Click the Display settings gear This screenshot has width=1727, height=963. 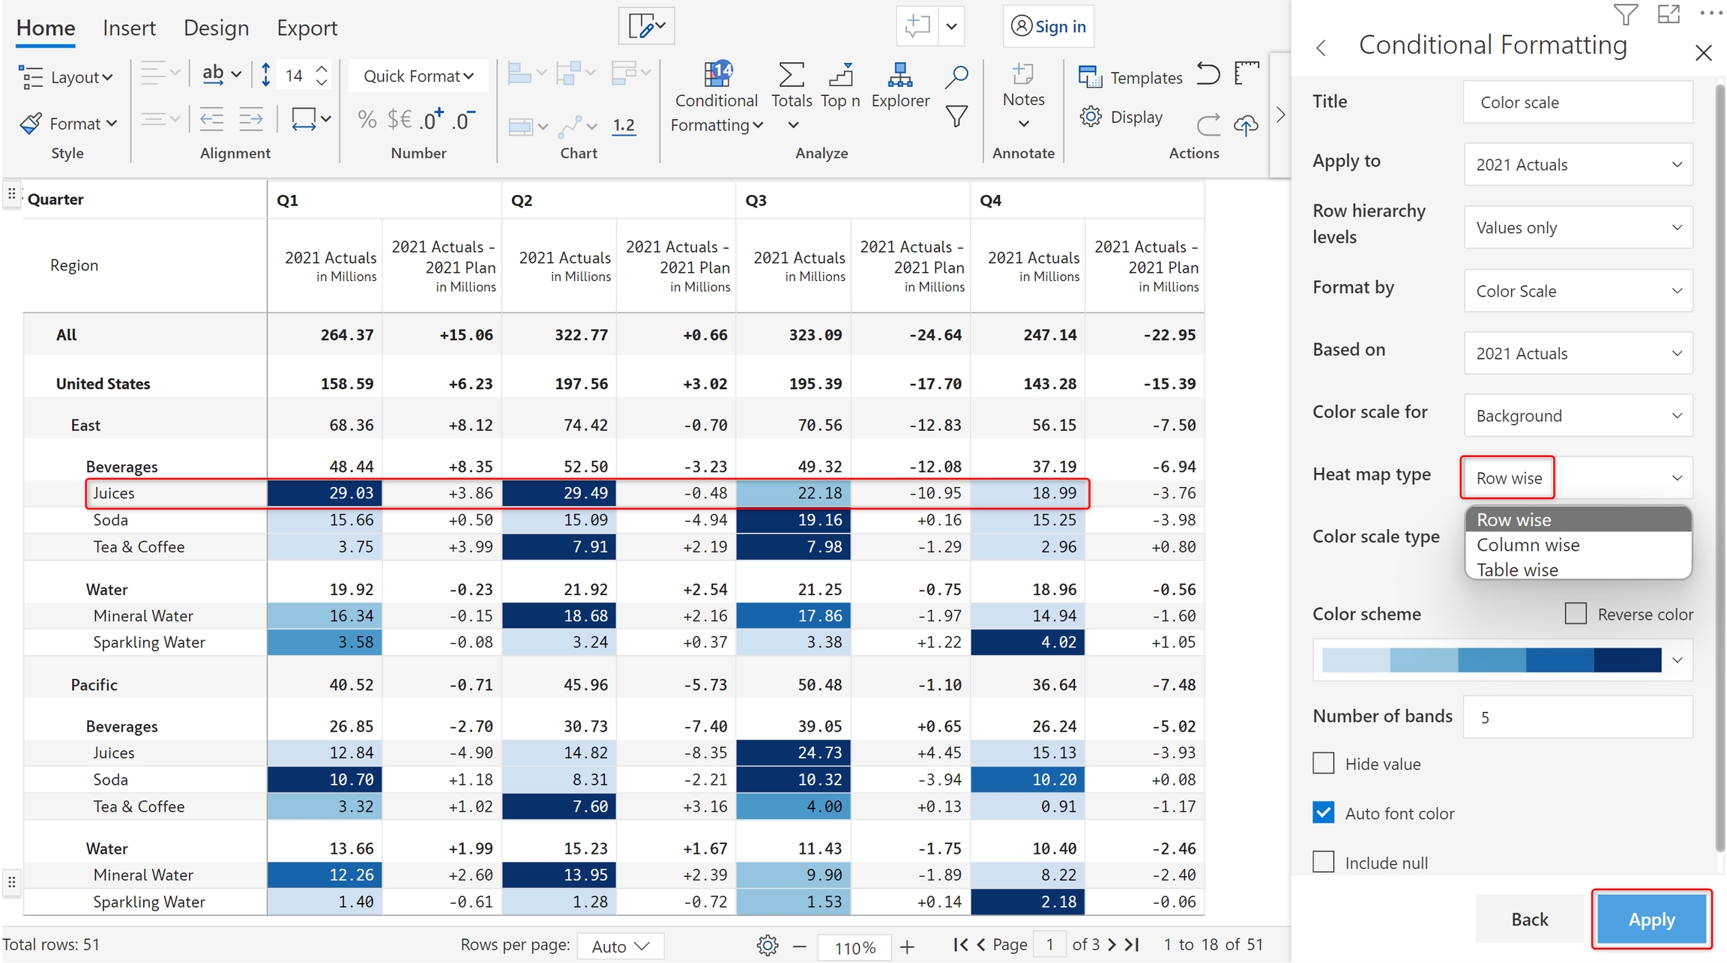1091,117
